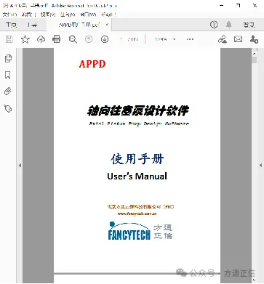Viewport: 264px width, 284px height.
Task: Show page thumbnails panel
Action: click(x=8, y=58)
